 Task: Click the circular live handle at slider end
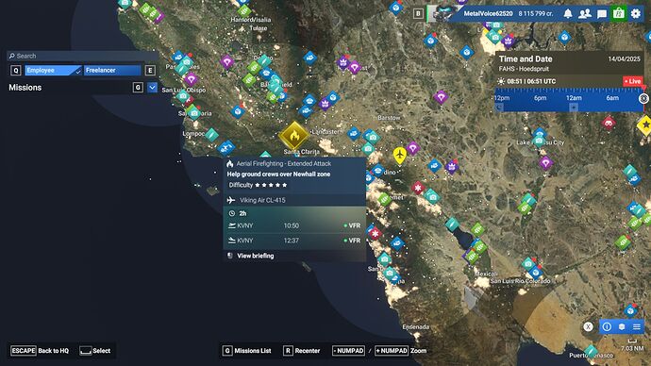643,99
